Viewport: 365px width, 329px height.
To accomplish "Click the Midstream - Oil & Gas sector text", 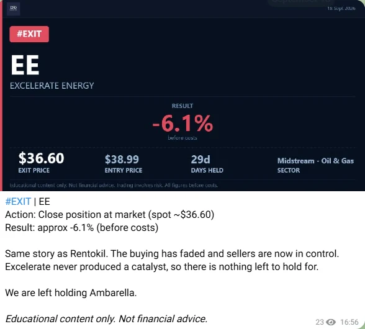I will 315,161.
